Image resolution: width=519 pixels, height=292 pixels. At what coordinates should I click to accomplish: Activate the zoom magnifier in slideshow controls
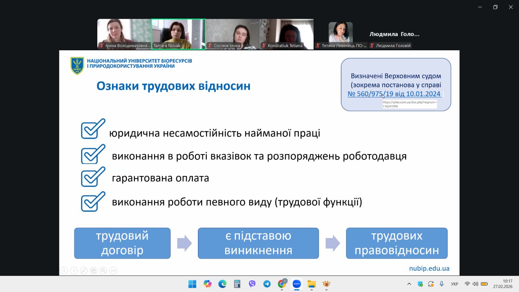103,270
